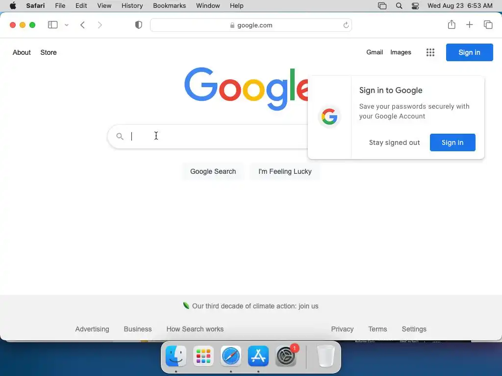Click the Google Search button

coord(213,171)
